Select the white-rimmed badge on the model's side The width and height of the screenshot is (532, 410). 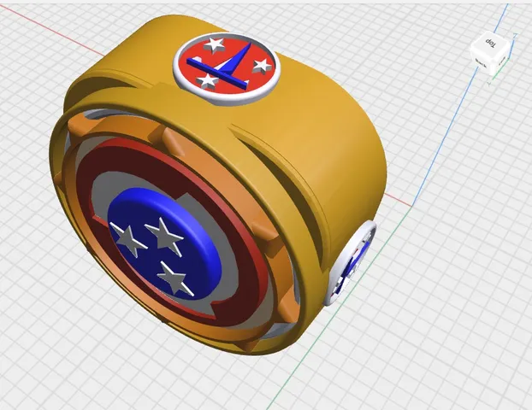[x=350, y=262]
